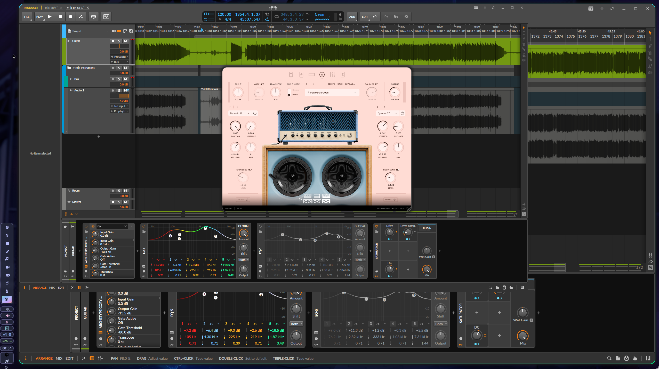Open the Audio 2 'No input' dropdown
Image resolution: width=659 pixels, height=369 pixels.
[x=119, y=106]
